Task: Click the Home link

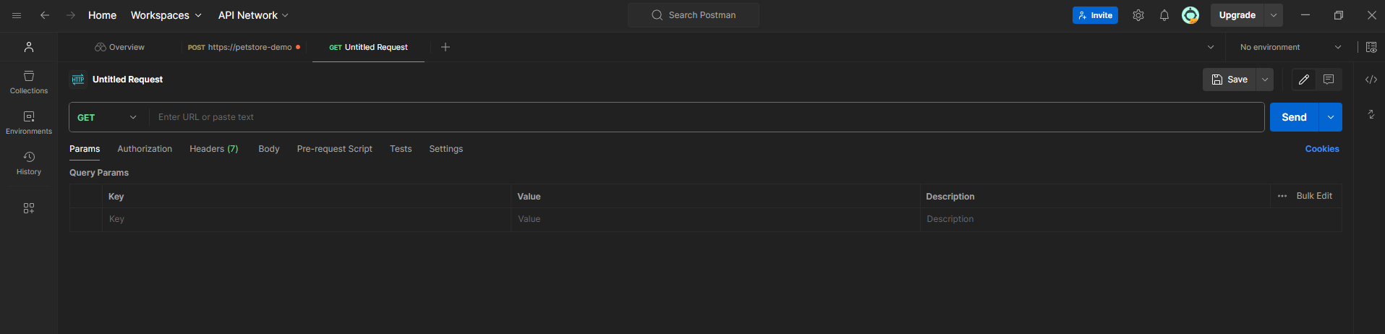Action: 102,15
